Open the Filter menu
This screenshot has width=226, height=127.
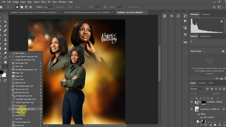point(43,2)
